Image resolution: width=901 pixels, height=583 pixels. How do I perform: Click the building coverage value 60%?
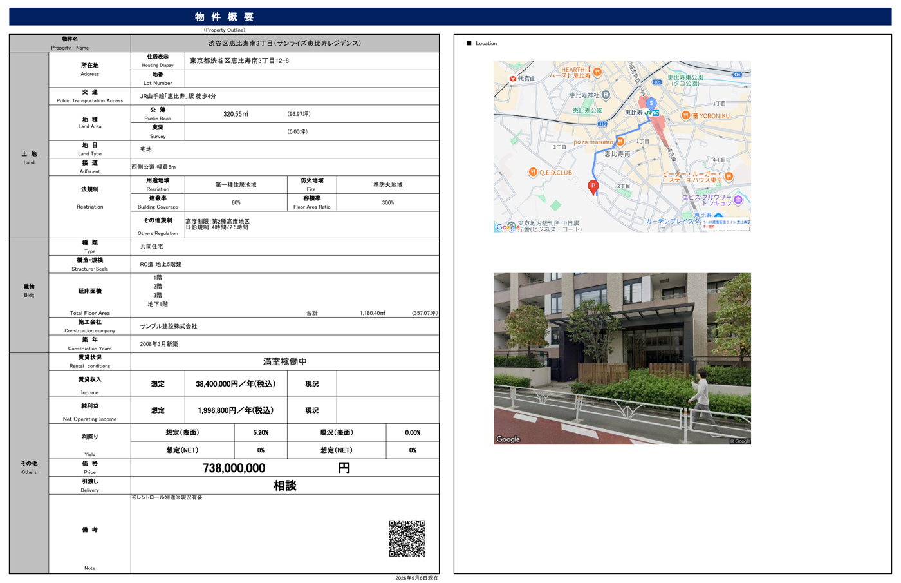point(236,202)
